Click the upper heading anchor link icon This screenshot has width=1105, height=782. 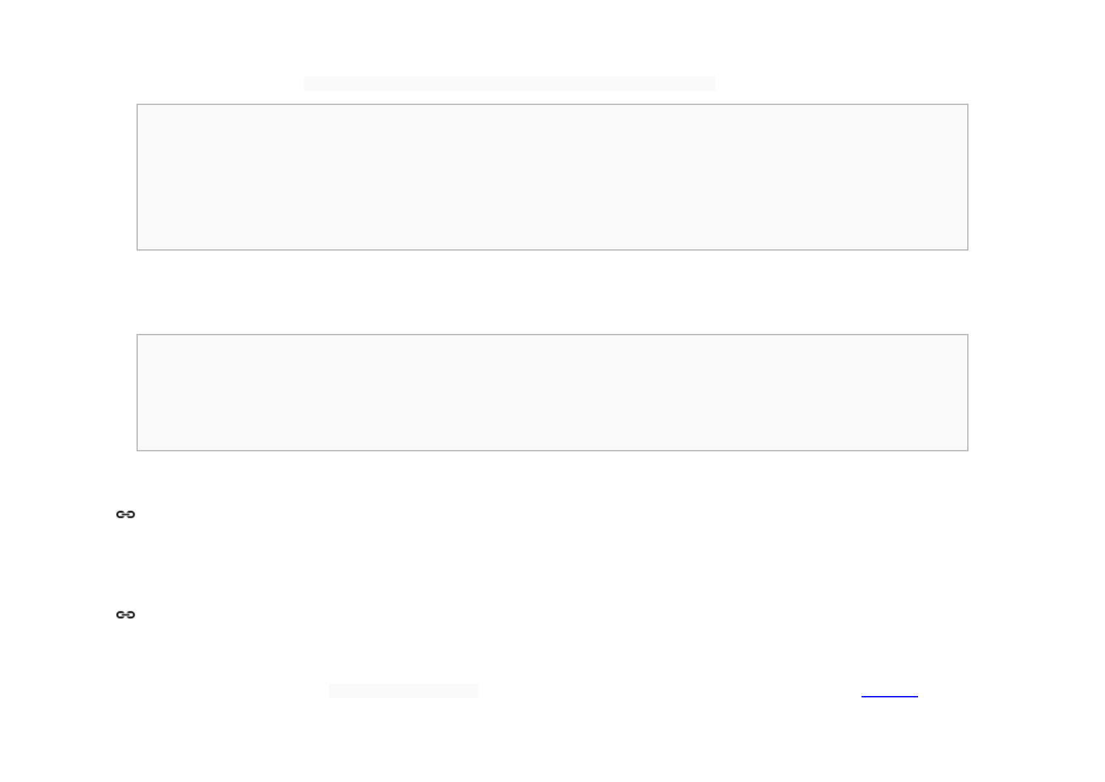(125, 514)
